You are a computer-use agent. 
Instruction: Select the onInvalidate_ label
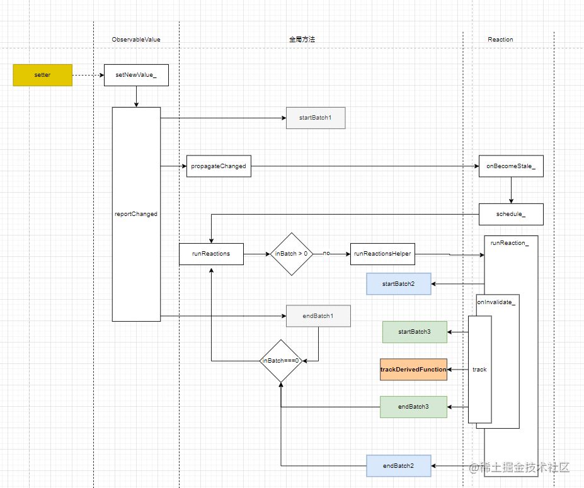click(x=496, y=302)
